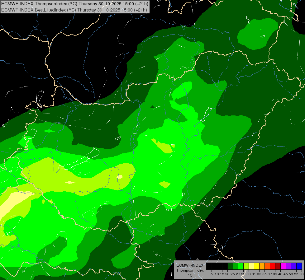Click legend scale value '35'
The width and height of the screenshot is (305, 280).
(264, 274)
